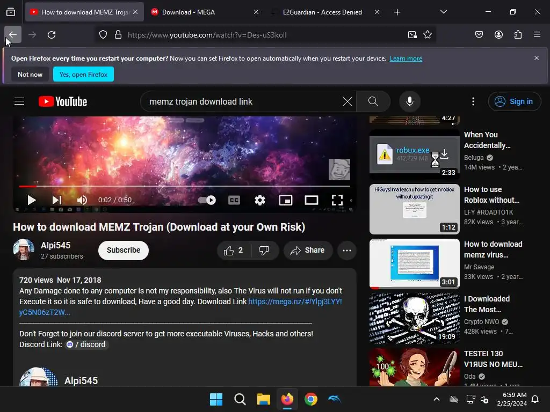Image resolution: width=550 pixels, height=412 pixels.
Task: Open YouTube guide hamburger menu
Action: click(19, 101)
